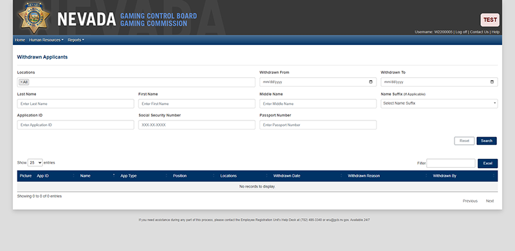This screenshot has height=251, width=515.
Task: Go to Home in navigation bar
Action: click(x=20, y=40)
